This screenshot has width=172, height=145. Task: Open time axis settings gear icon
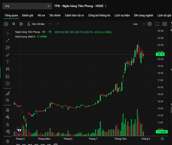click(162, 139)
